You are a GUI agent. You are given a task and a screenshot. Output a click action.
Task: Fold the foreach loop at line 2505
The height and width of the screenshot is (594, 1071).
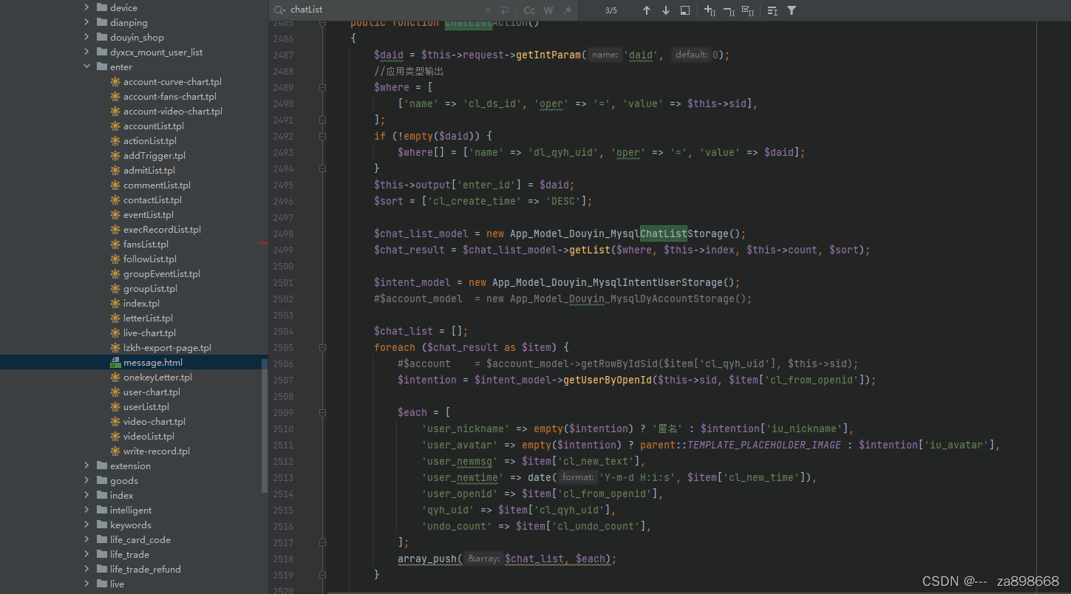pos(322,347)
